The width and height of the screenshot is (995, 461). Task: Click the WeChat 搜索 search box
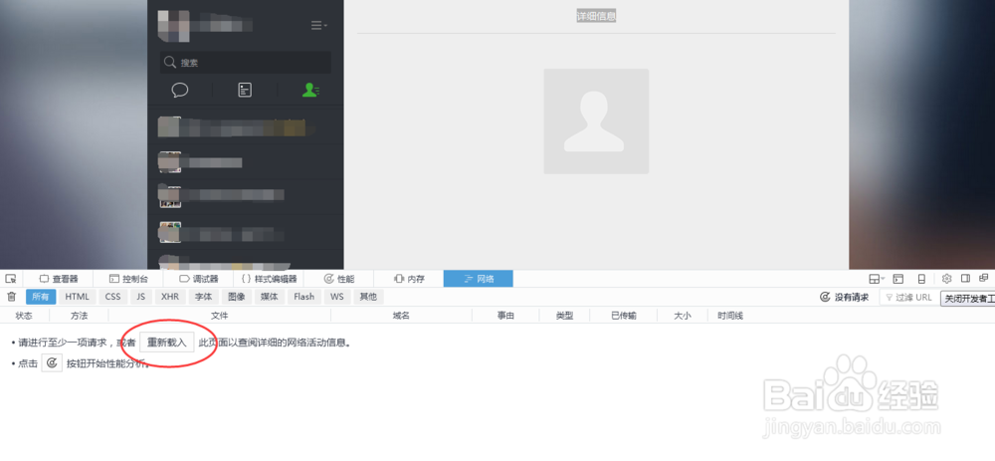coord(245,62)
